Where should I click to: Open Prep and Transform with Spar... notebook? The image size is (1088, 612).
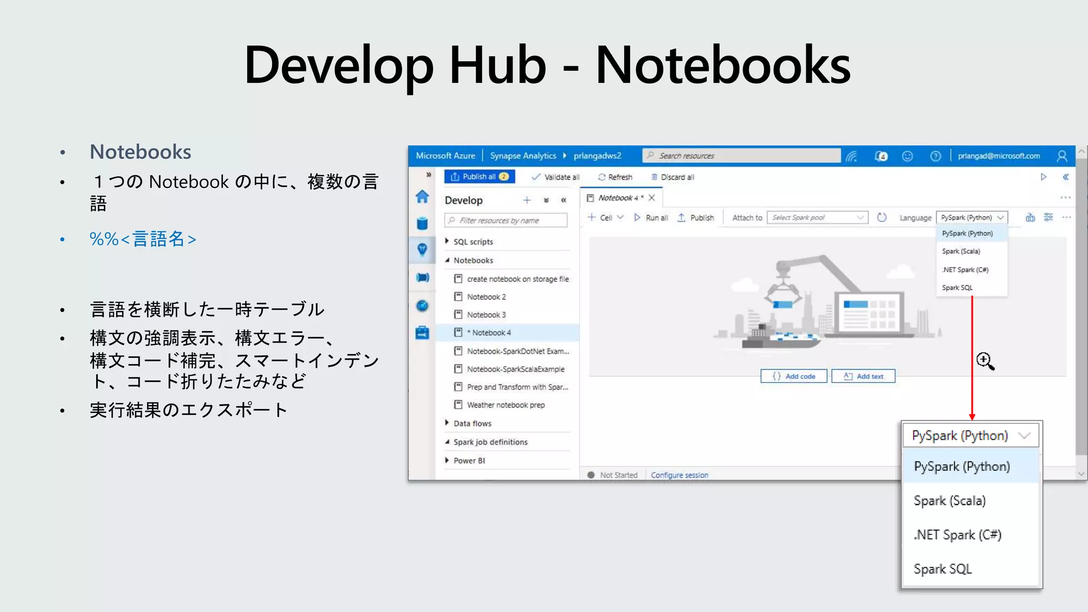[511, 387]
